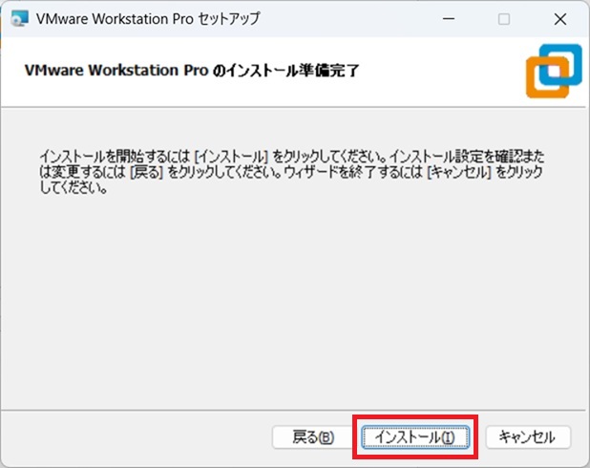The image size is (590, 468).
Task: Click the title text VMware Workstation Pro セットアップ
Action: coord(148,18)
